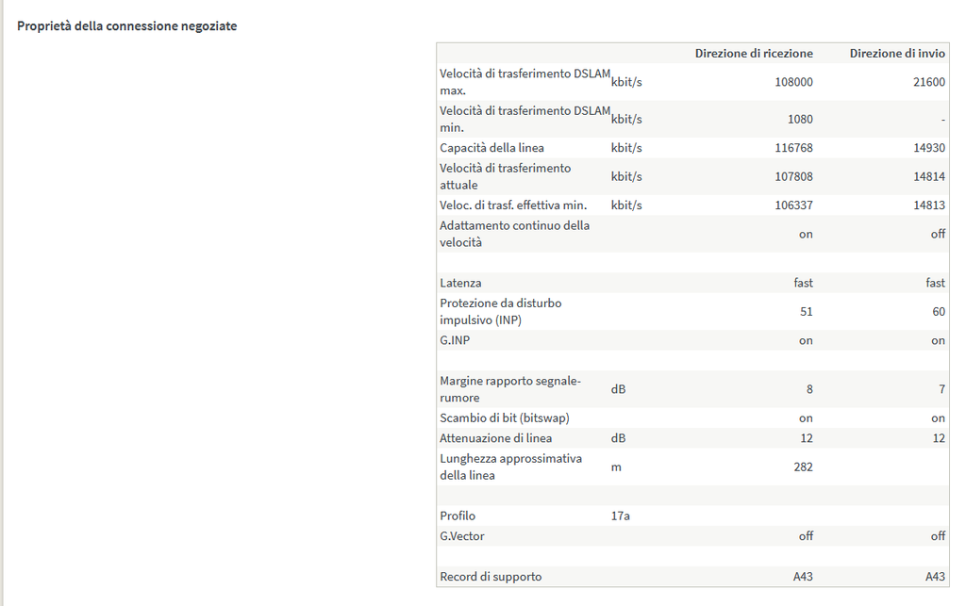966x606 pixels.
Task: Click the 'Attenuazione di linea' row label
Action: pyautogui.click(x=496, y=438)
